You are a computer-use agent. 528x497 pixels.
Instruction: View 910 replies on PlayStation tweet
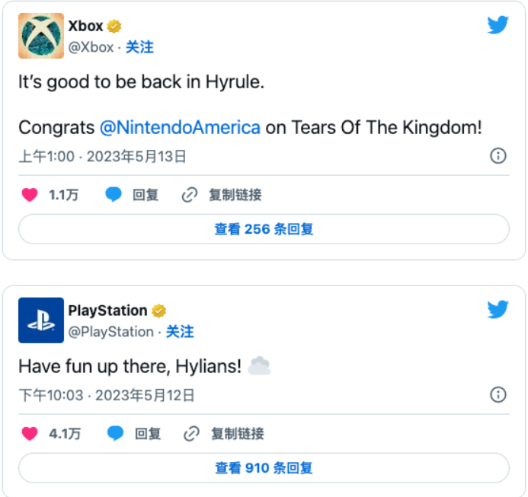[264, 468]
